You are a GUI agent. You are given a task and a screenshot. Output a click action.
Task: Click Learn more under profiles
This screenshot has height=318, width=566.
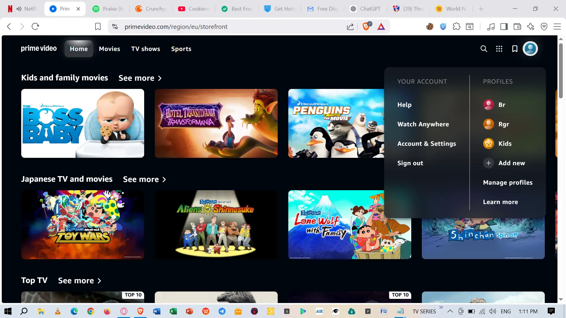(x=500, y=202)
